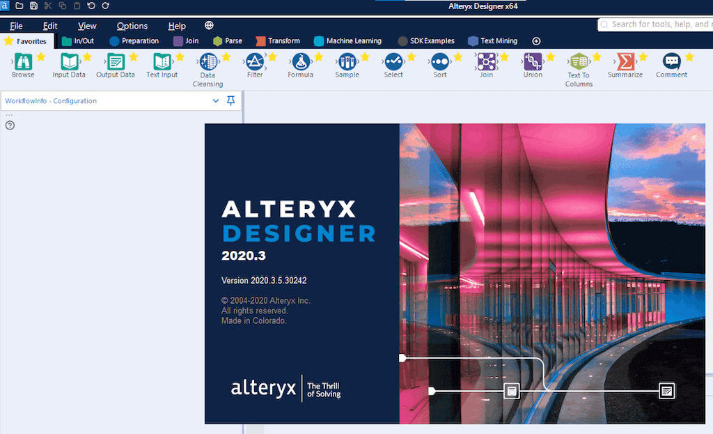
Task: Select the Union tool
Action: [x=533, y=65]
